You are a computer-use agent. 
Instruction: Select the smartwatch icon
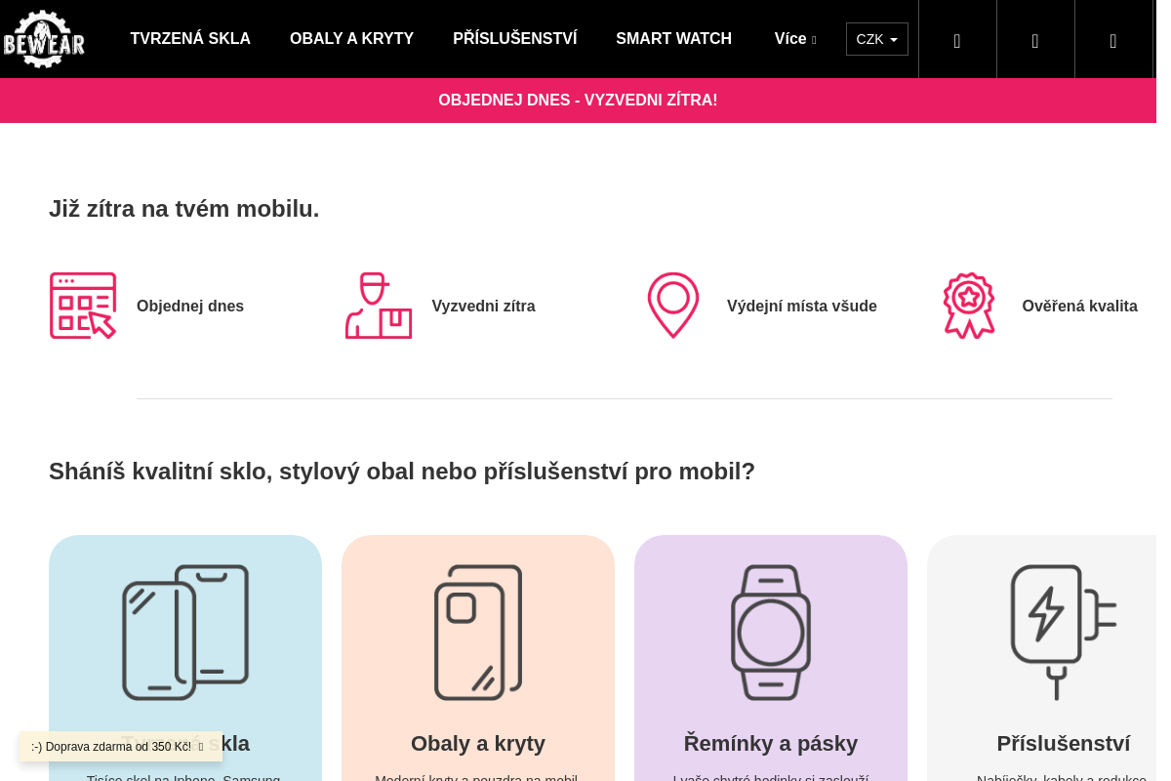[x=771, y=633]
